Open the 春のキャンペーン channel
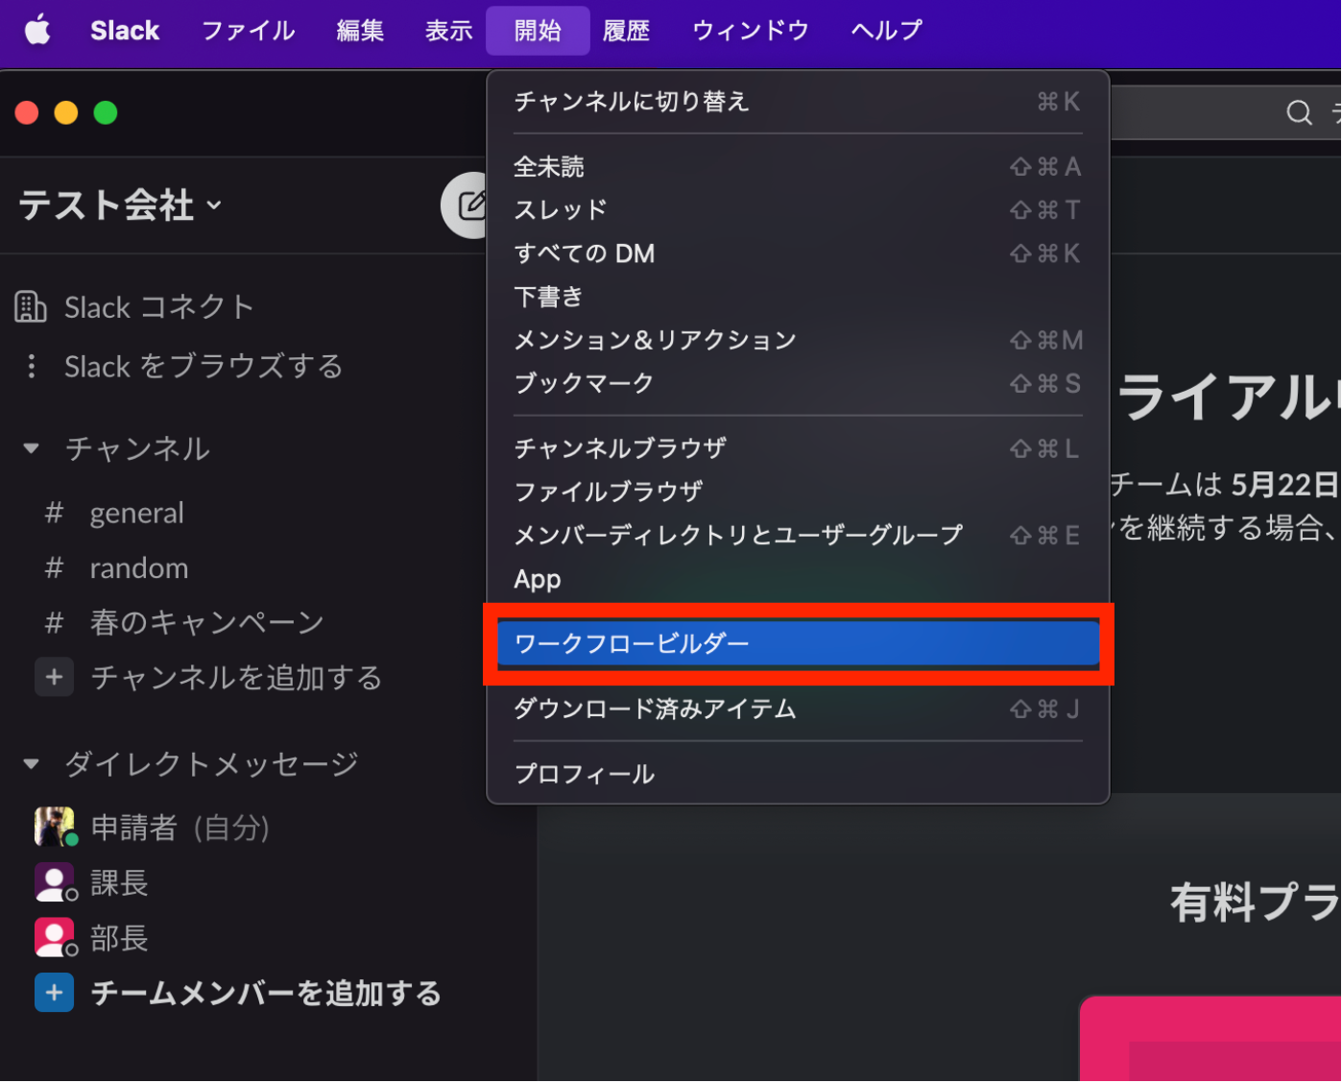Viewport: 1342px width, 1083px height. click(x=207, y=622)
